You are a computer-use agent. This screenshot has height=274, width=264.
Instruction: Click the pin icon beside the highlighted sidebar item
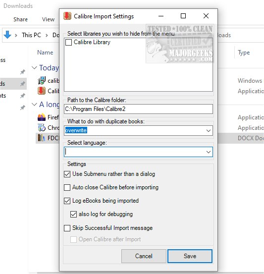23,84
